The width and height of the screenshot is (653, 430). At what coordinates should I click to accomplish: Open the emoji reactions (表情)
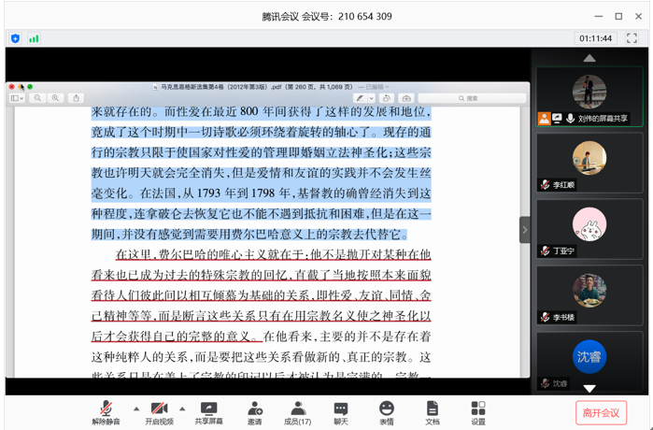(386, 409)
